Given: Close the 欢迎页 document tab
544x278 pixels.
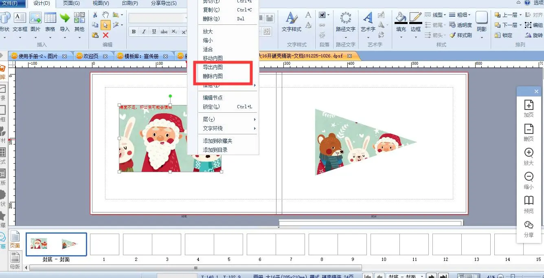Looking at the screenshot, I should (105, 56).
